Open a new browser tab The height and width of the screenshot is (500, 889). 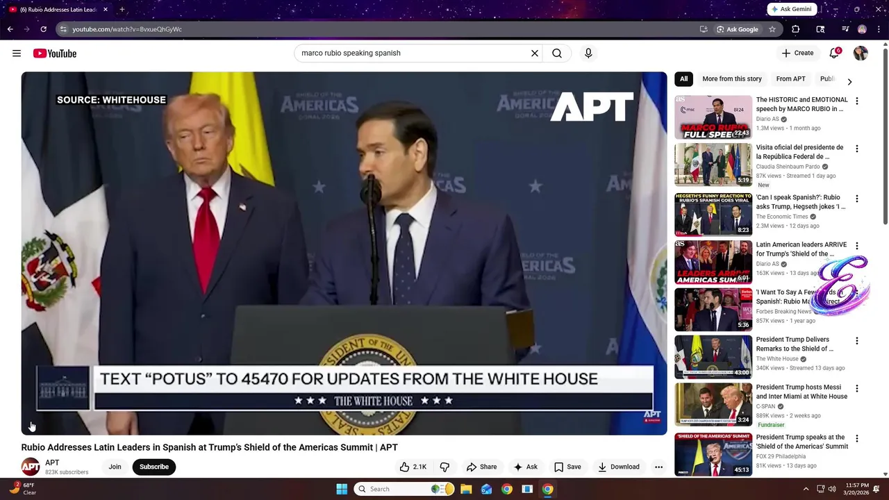tap(122, 10)
